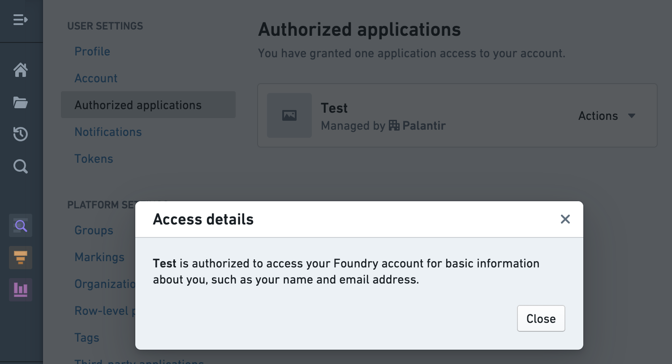
Task: Open the Profile settings page
Action: (92, 51)
